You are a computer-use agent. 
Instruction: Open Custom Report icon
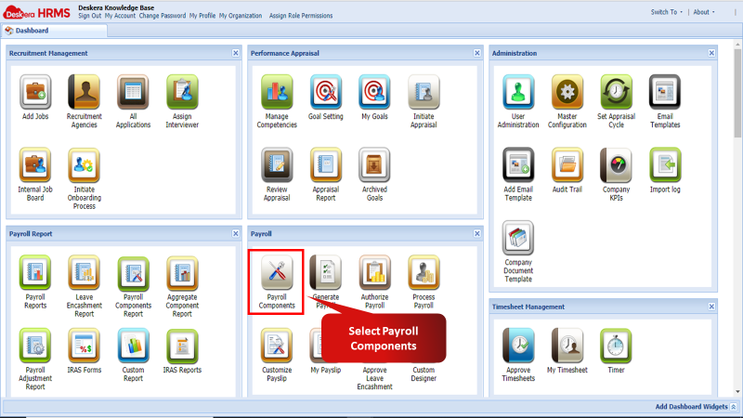pos(133,345)
